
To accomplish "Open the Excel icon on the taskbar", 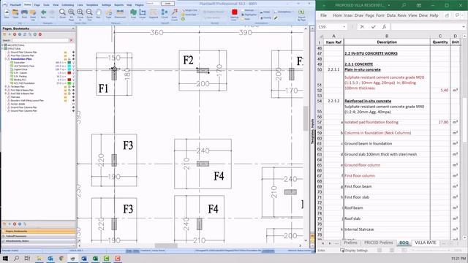I will (x=95, y=259).
